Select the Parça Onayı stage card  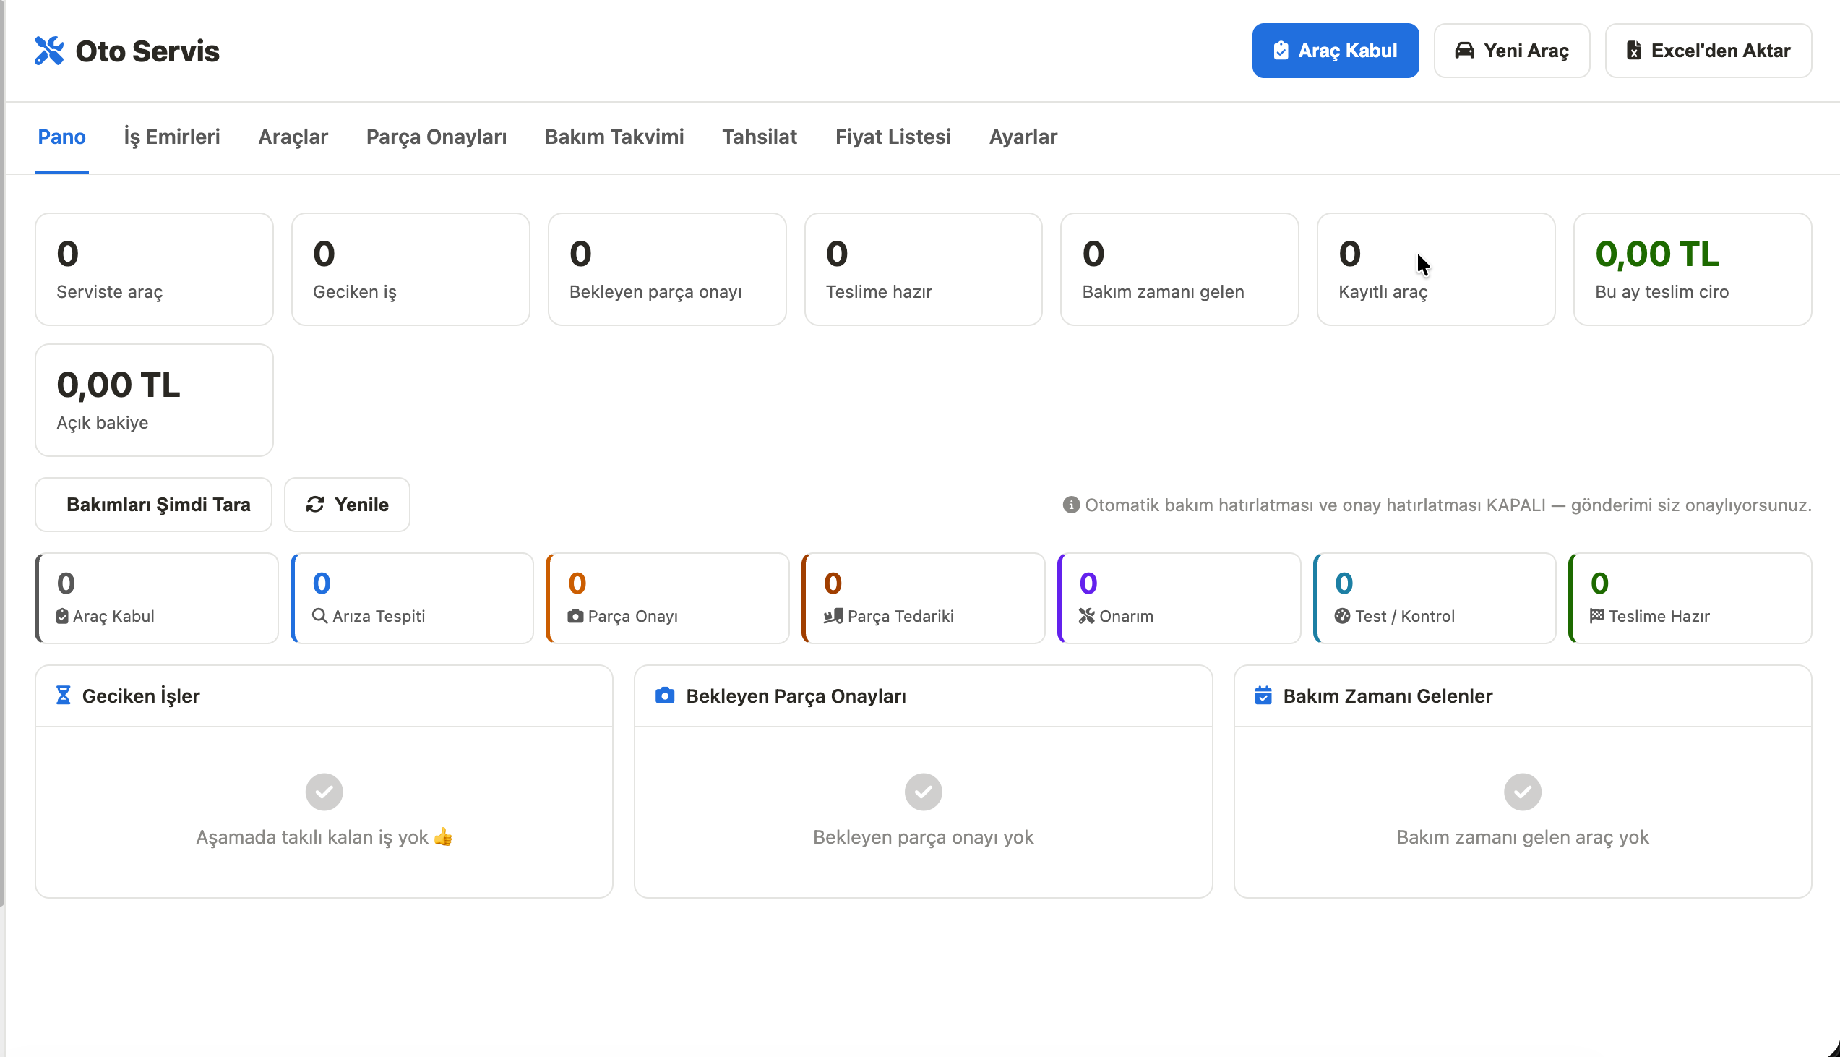668,598
